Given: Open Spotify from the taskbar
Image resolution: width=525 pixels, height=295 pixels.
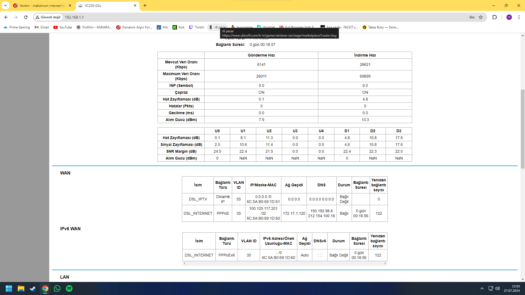Looking at the screenshot, I should (x=69, y=288).
